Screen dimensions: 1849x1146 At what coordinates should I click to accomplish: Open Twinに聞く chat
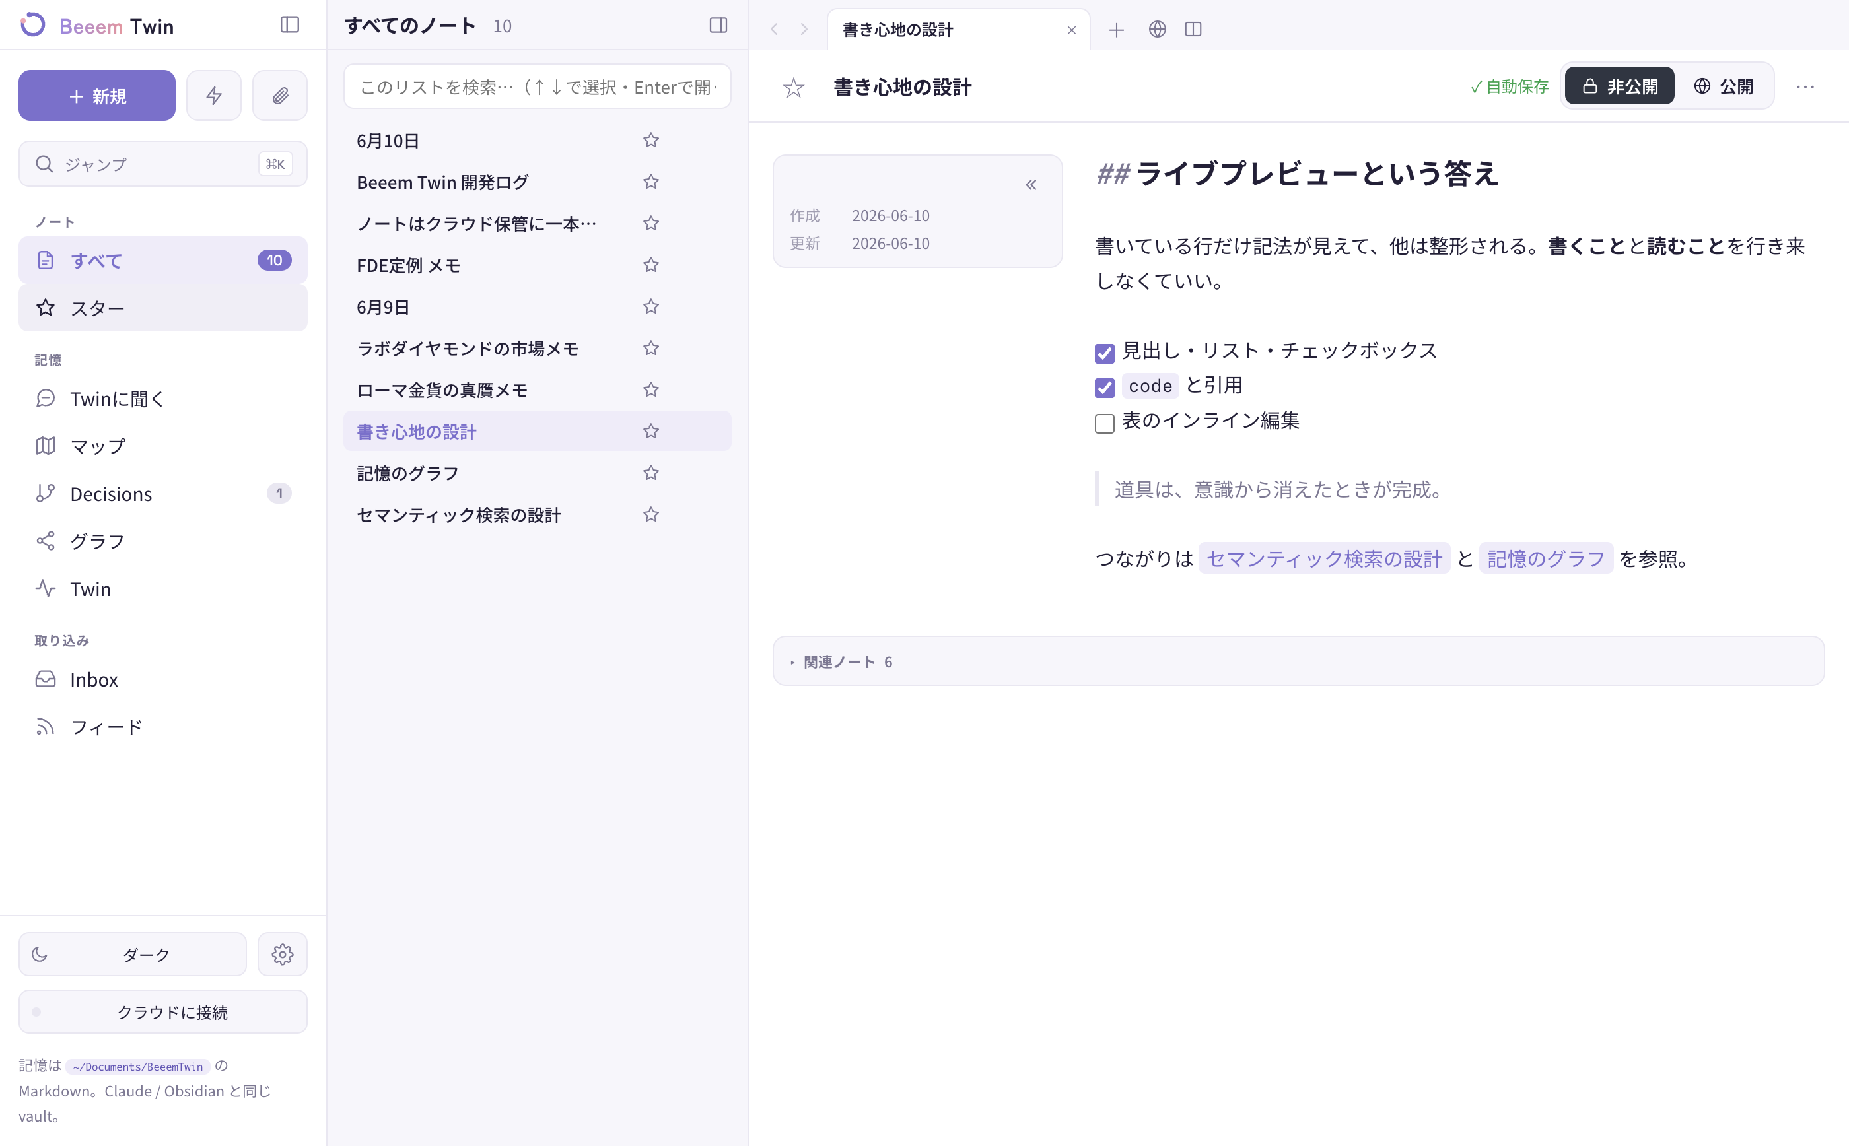pos(163,399)
